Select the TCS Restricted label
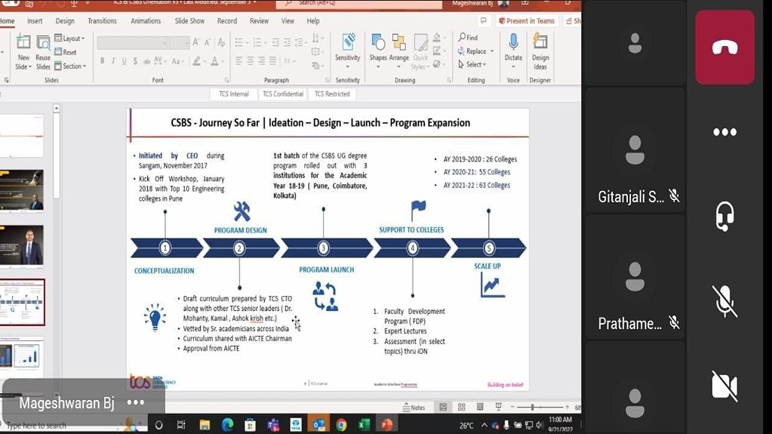Image resolution: width=772 pixels, height=434 pixels. [x=332, y=94]
